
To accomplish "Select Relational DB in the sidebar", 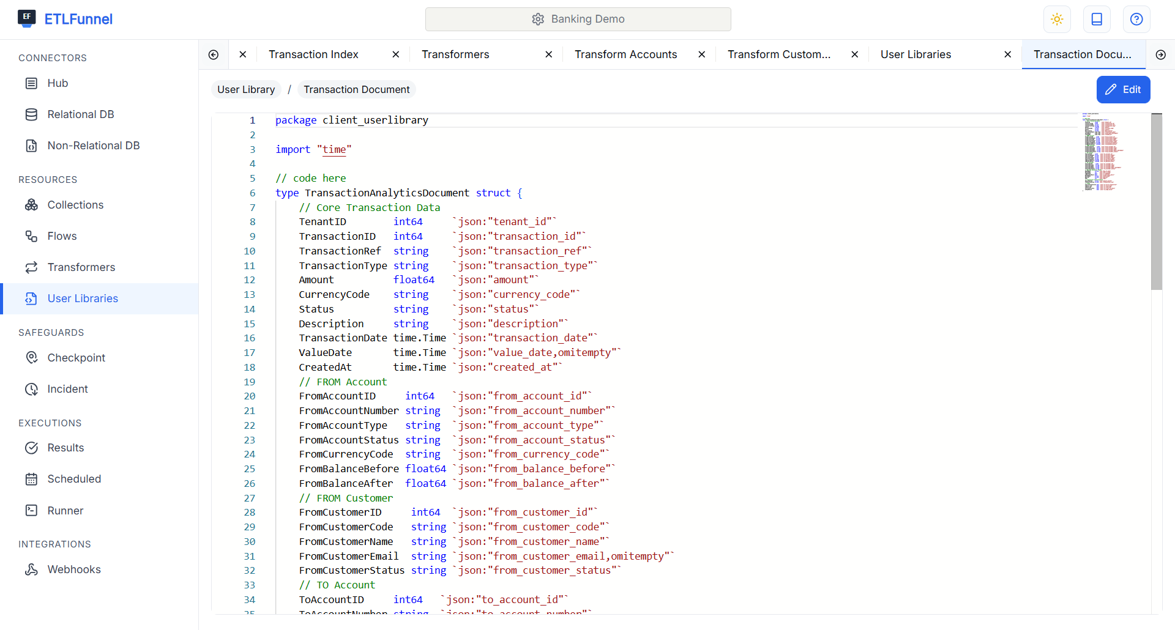I will pyautogui.click(x=80, y=114).
